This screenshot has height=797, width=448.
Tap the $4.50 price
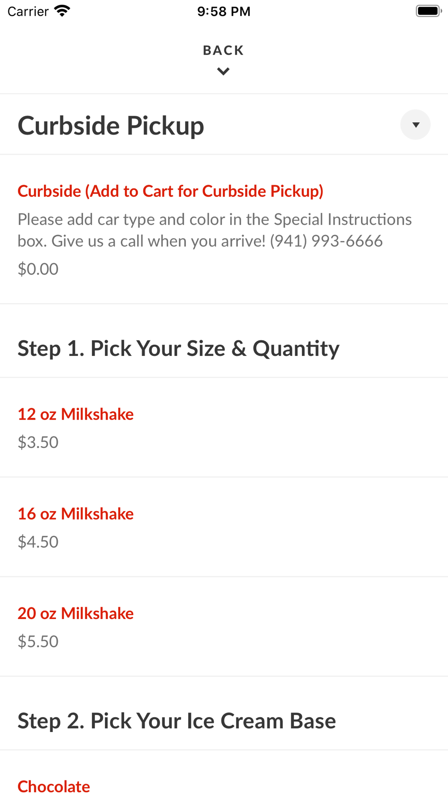click(x=38, y=542)
